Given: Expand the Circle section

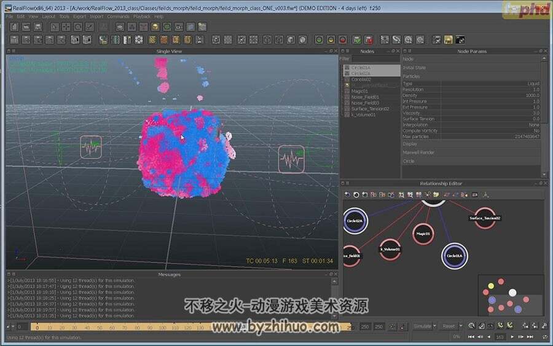Looking at the screenshot, I should tap(471, 161).
